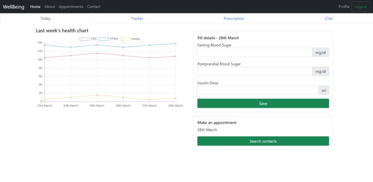Click the 'ml' unit label

[x=324, y=90]
